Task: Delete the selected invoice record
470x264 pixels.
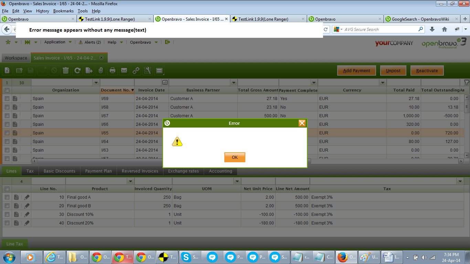Action: [66, 70]
